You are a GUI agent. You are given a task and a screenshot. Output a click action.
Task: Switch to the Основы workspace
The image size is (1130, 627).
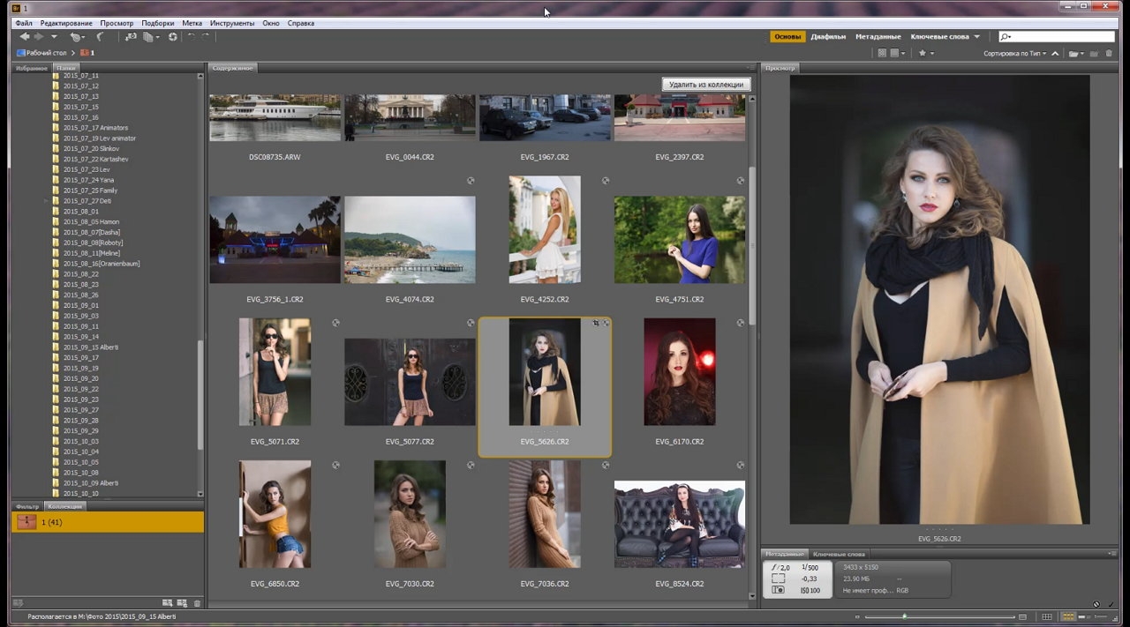(x=787, y=37)
